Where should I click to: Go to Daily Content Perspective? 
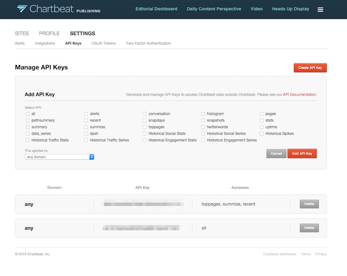(x=214, y=9)
